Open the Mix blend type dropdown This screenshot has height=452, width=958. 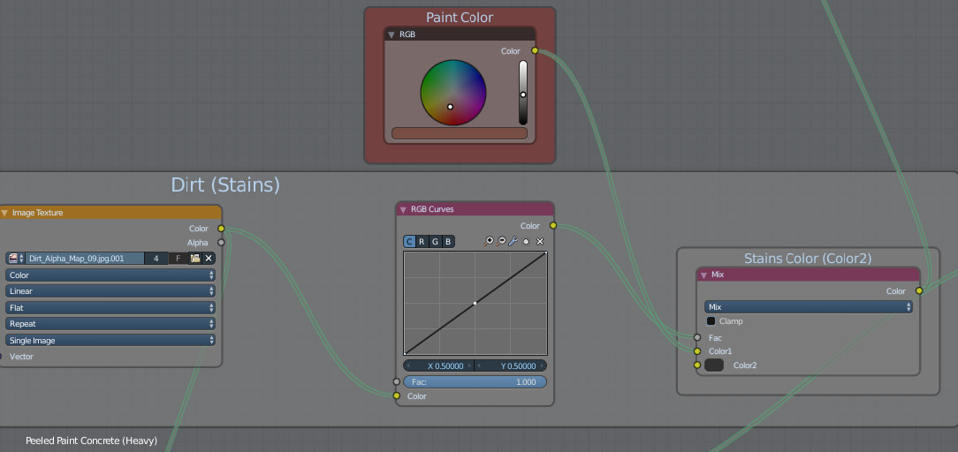[x=809, y=307]
